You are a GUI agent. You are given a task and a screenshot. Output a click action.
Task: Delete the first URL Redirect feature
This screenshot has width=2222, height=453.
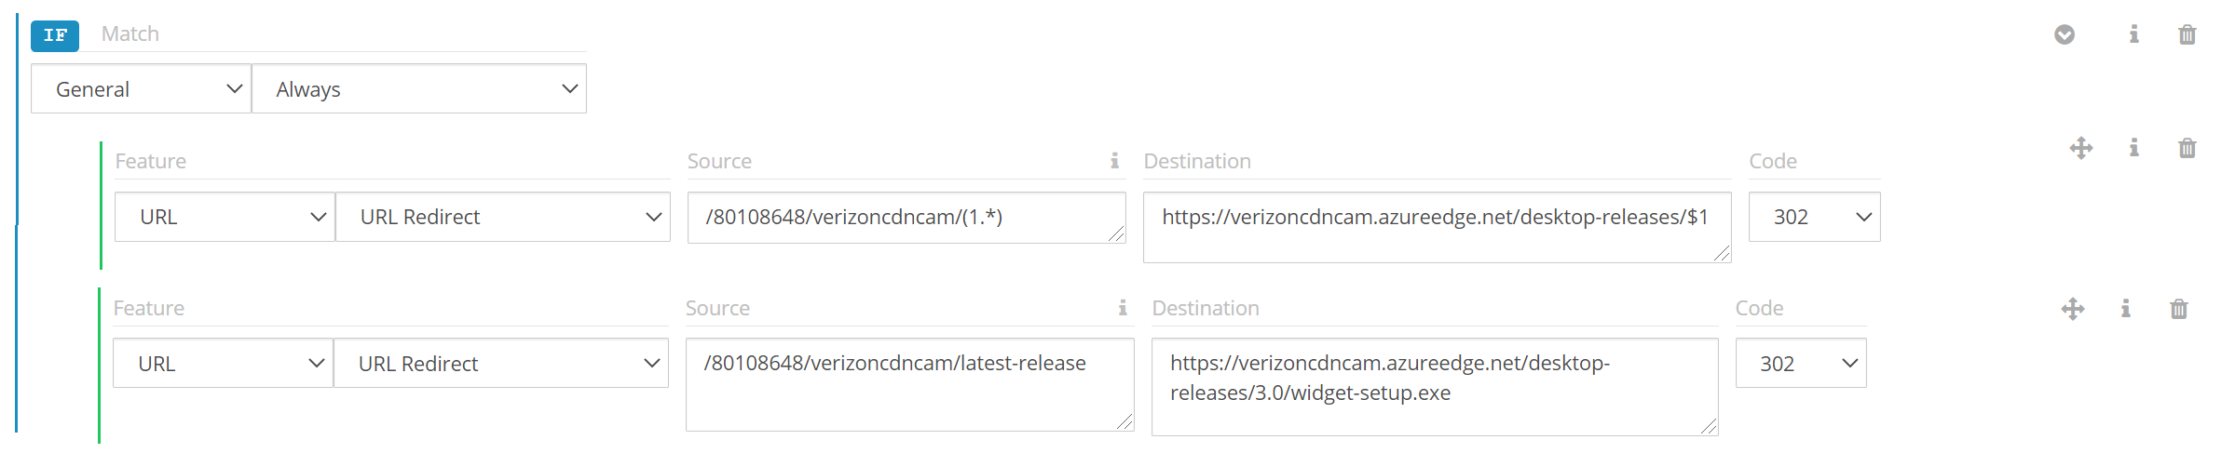[x=2187, y=148]
